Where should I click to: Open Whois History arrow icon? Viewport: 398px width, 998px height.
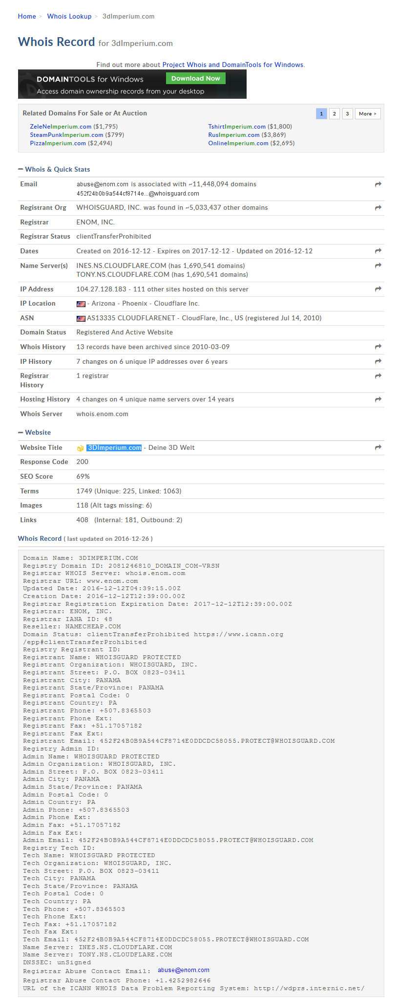(378, 347)
